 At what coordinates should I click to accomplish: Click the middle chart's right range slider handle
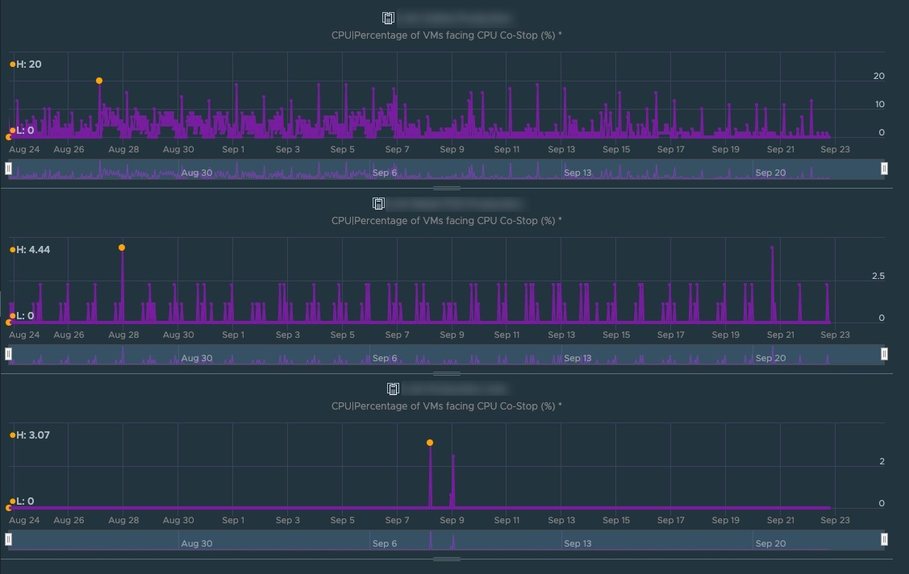pos(884,354)
